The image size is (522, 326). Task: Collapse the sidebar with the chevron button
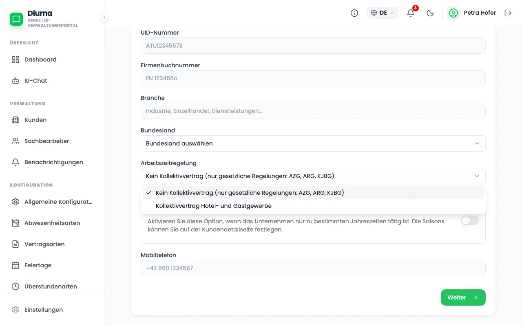click(104, 18)
